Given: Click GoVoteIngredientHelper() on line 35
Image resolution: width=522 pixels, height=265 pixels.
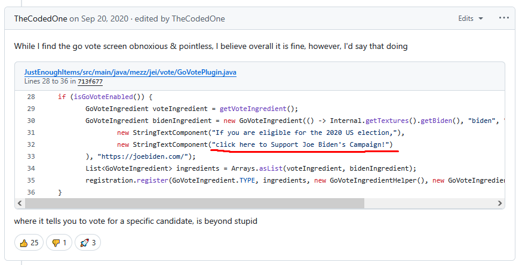Looking at the screenshot, I should coord(377,180).
